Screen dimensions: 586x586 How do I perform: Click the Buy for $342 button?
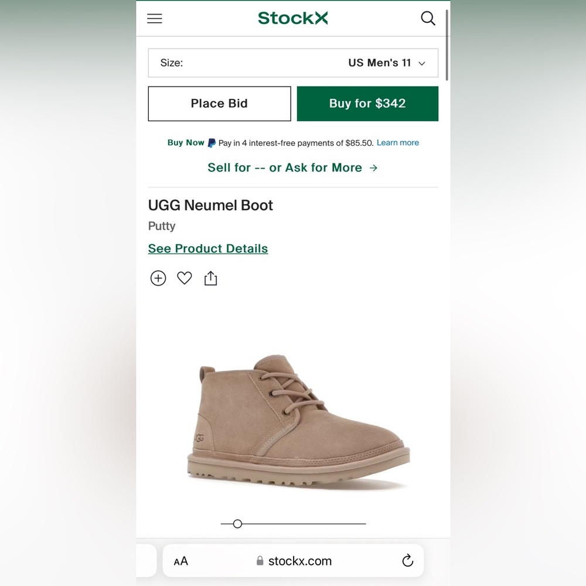(367, 104)
